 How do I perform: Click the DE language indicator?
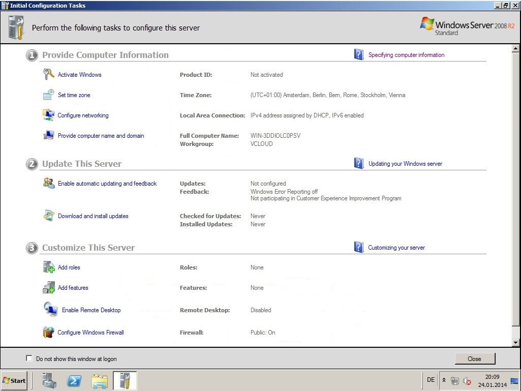[x=431, y=380]
